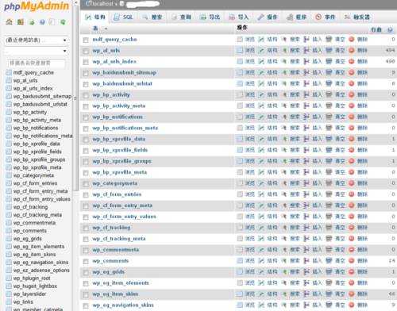Click the sidebar vertical scrollbar

(75, 98)
